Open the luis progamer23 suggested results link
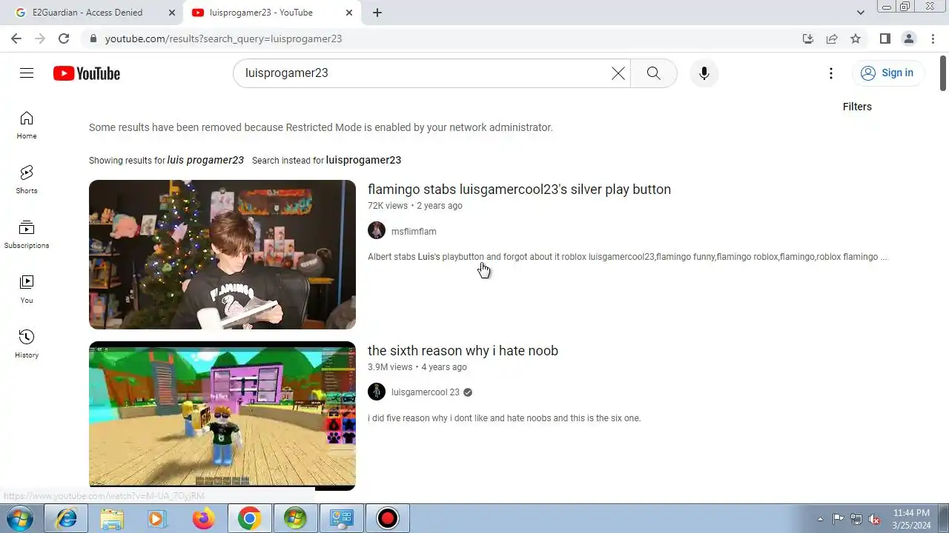 click(x=205, y=160)
